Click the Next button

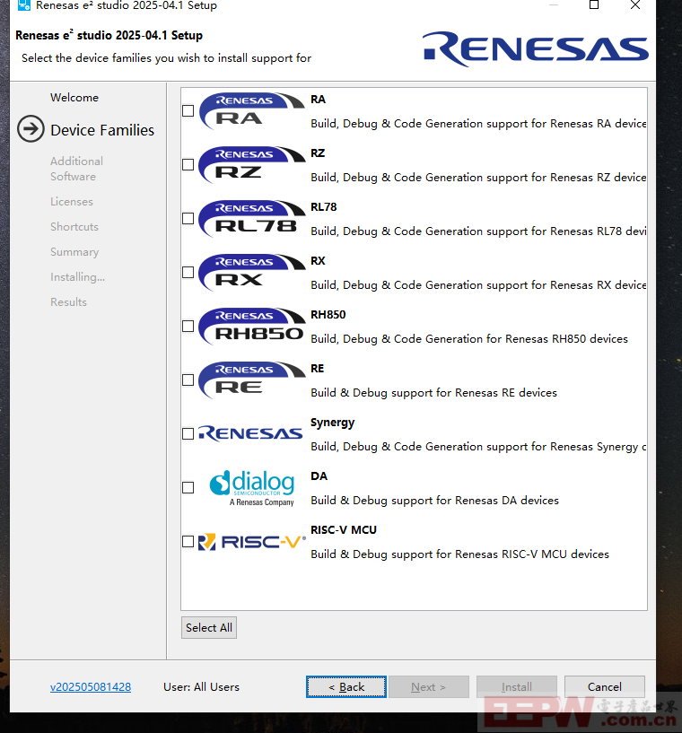[429, 686]
